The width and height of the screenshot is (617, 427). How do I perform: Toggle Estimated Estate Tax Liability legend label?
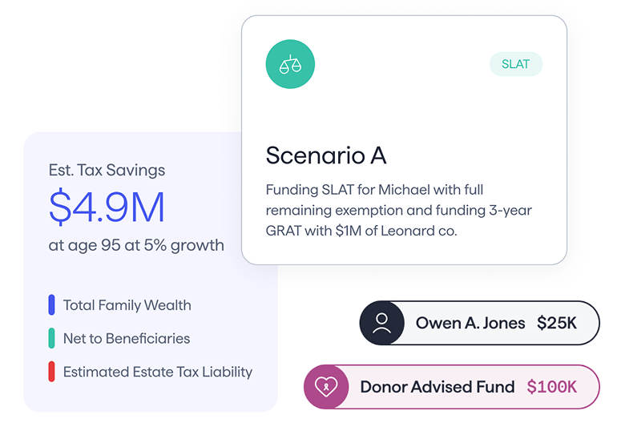tap(158, 372)
